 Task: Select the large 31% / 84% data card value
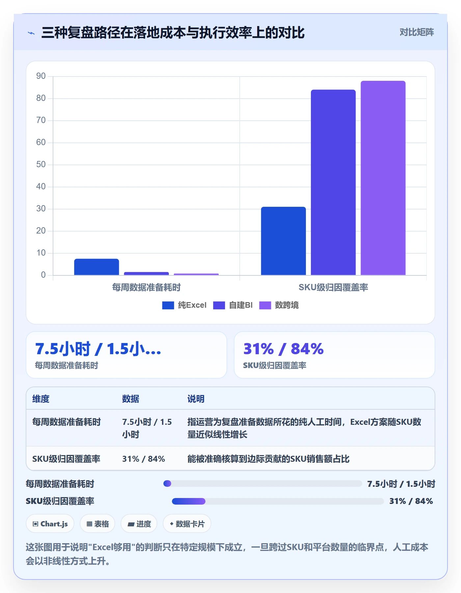(284, 349)
